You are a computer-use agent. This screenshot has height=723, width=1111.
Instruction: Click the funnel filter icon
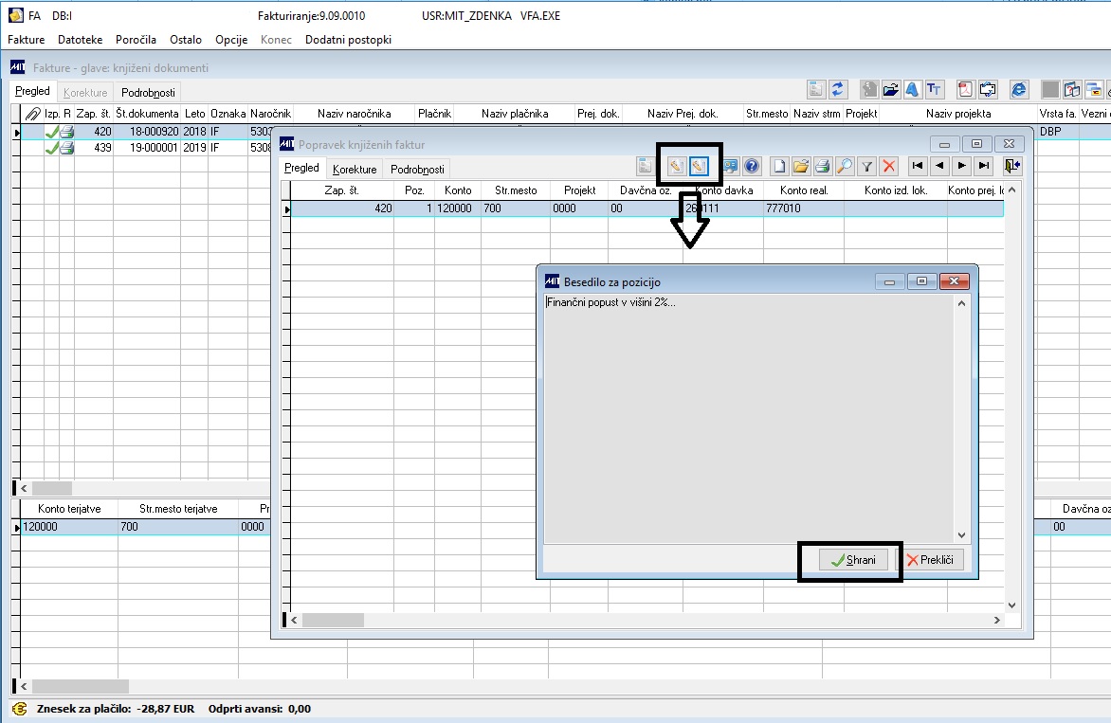click(x=866, y=167)
